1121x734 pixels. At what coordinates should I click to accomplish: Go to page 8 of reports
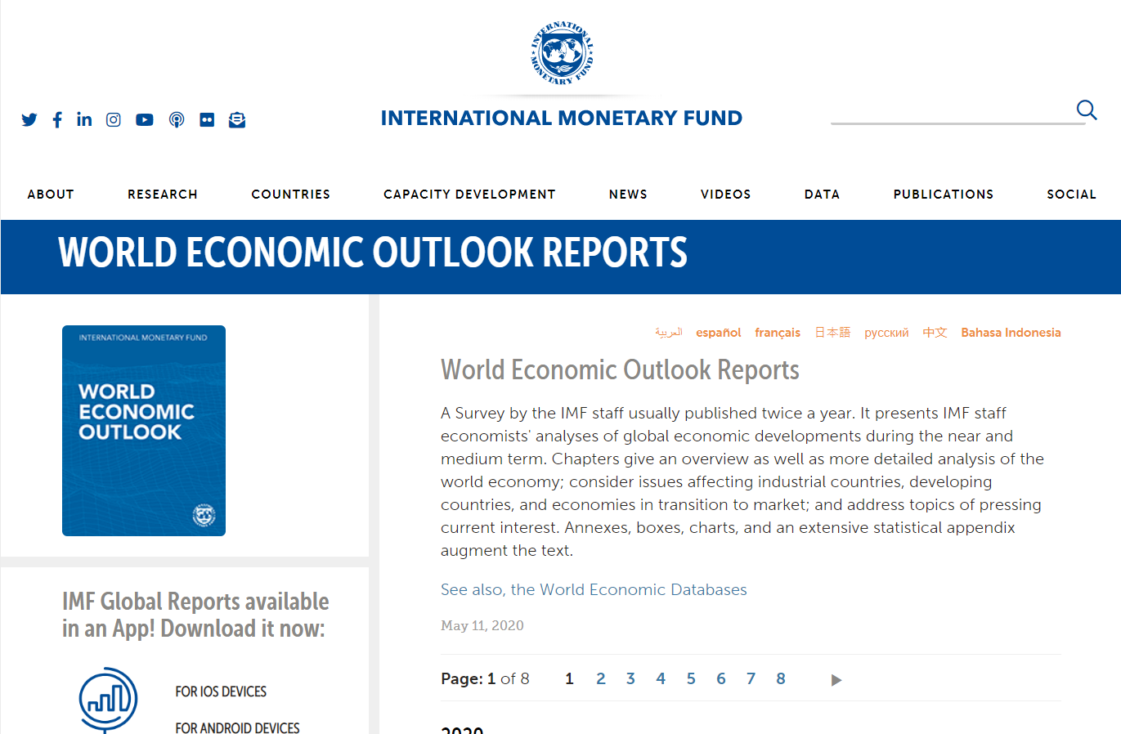[781, 678]
